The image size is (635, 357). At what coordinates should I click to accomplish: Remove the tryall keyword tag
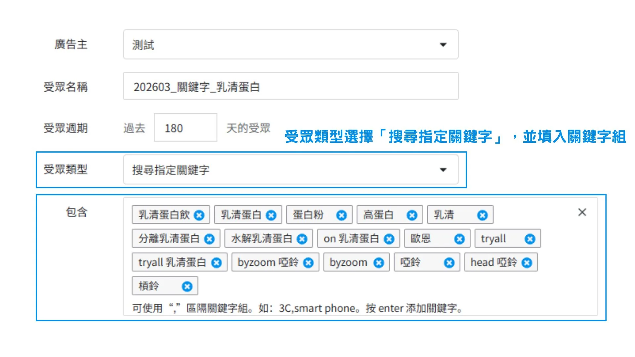[x=530, y=239]
